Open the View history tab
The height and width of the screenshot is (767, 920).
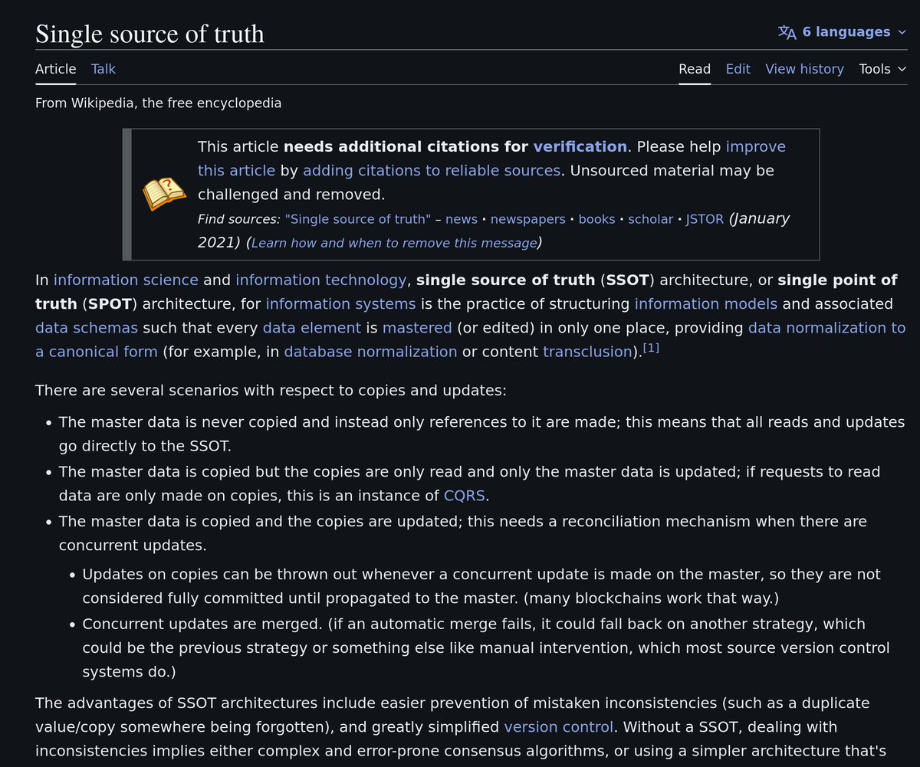804,69
